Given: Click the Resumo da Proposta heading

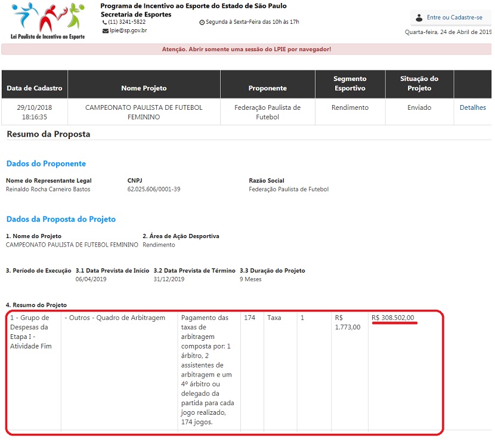Looking at the screenshot, I should [49, 134].
